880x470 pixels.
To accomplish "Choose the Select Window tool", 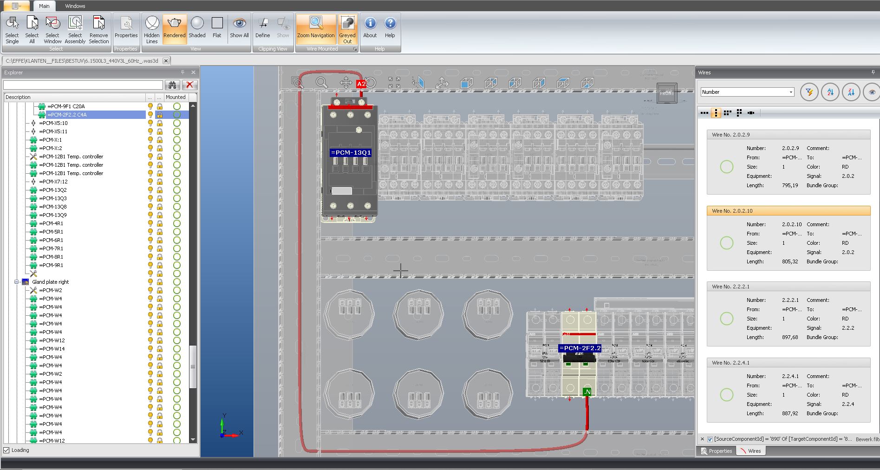I will (x=52, y=30).
